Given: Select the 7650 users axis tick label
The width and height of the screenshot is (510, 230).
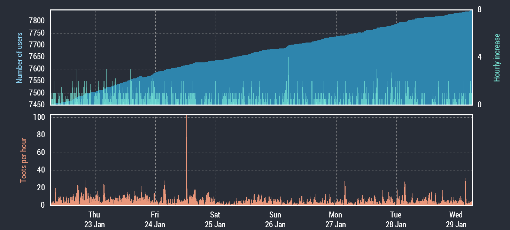Looking at the screenshot, I should tap(36, 57).
